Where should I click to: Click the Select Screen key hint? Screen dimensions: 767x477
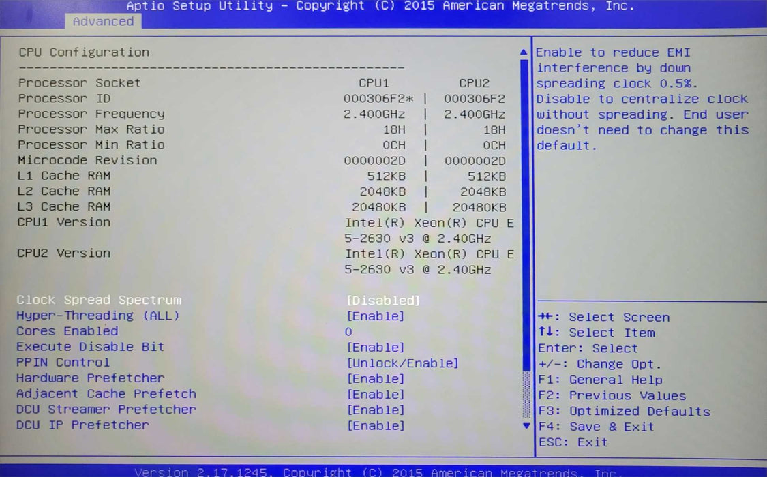(x=603, y=317)
